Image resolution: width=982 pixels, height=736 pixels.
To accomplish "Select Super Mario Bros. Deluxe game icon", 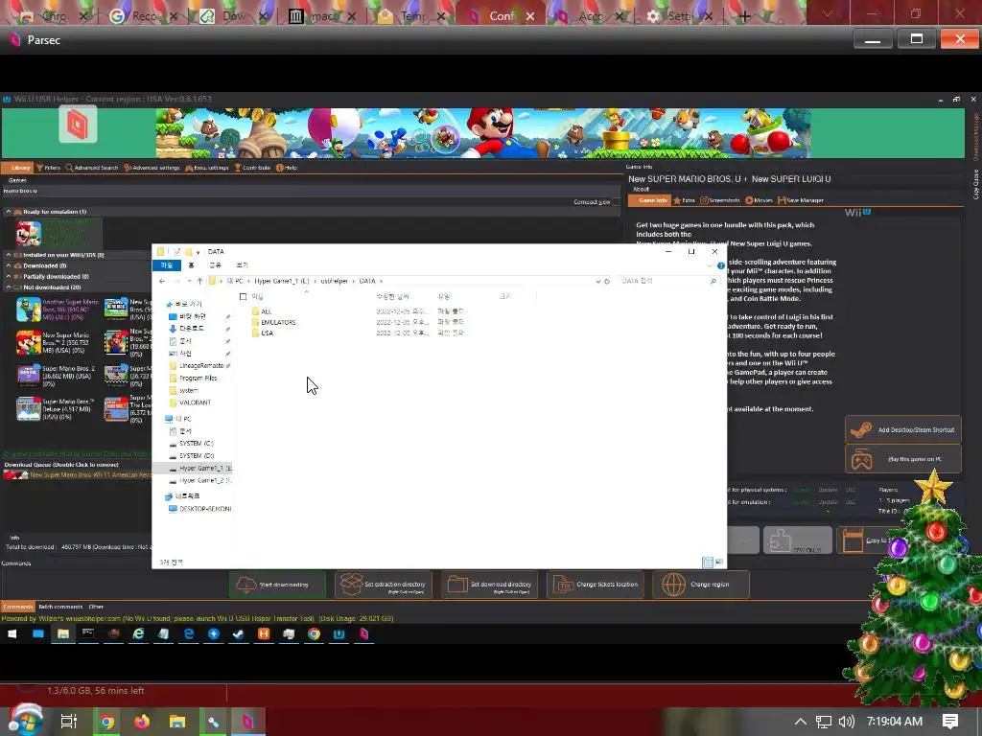I will click(x=28, y=408).
